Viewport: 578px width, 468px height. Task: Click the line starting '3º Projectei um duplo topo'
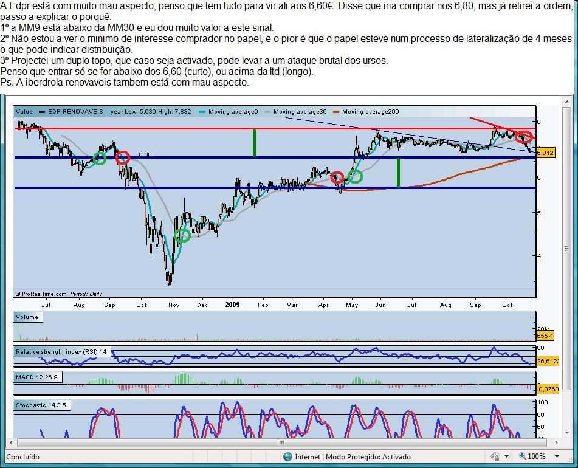tap(194, 60)
